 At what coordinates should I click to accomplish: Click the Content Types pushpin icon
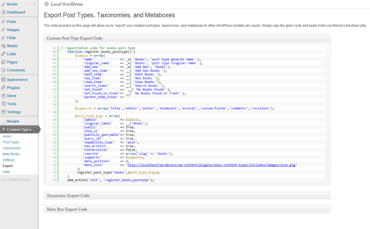(x=3, y=130)
